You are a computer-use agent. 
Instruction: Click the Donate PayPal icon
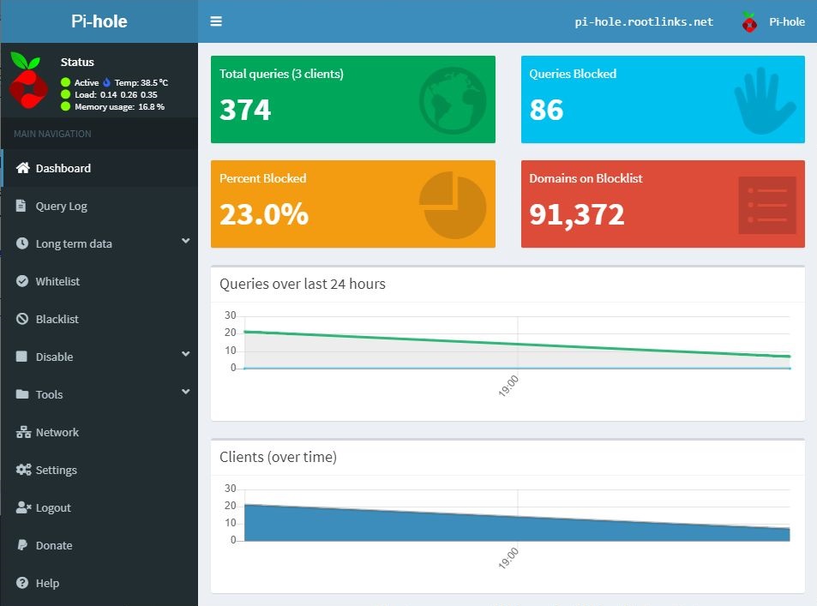click(22, 545)
